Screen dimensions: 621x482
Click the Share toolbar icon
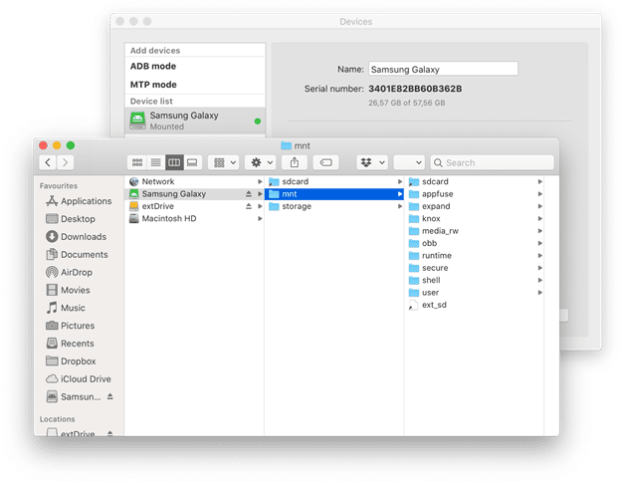295,162
